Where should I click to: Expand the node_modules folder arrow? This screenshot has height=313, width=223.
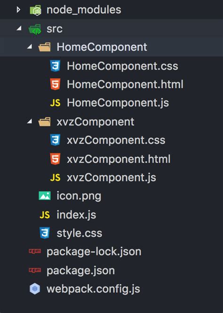pyautogui.click(x=18, y=9)
